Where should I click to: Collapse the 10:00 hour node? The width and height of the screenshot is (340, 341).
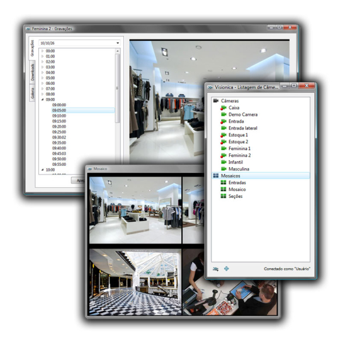click(43, 170)
